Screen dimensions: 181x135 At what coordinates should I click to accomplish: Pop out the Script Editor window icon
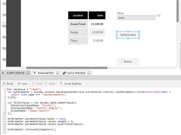pyautogui.click(x=28, y=73)
